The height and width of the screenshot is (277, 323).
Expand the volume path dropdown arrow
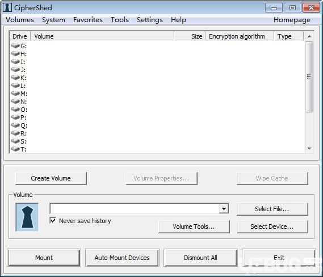click(x=224, y=209)
